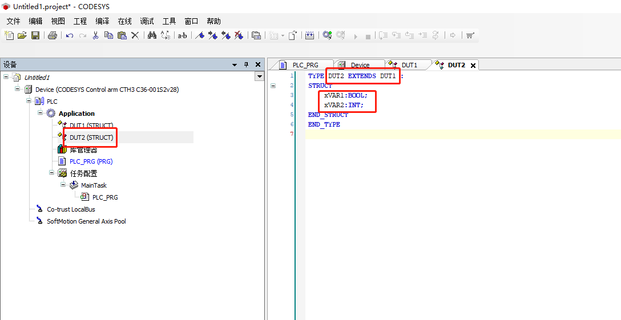Open the 工程 menu

[x=80, y=21]
